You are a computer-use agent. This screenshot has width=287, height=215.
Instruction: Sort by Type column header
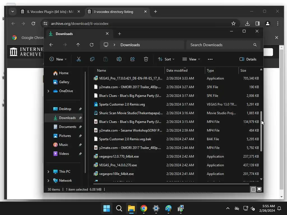pos(222,71)
